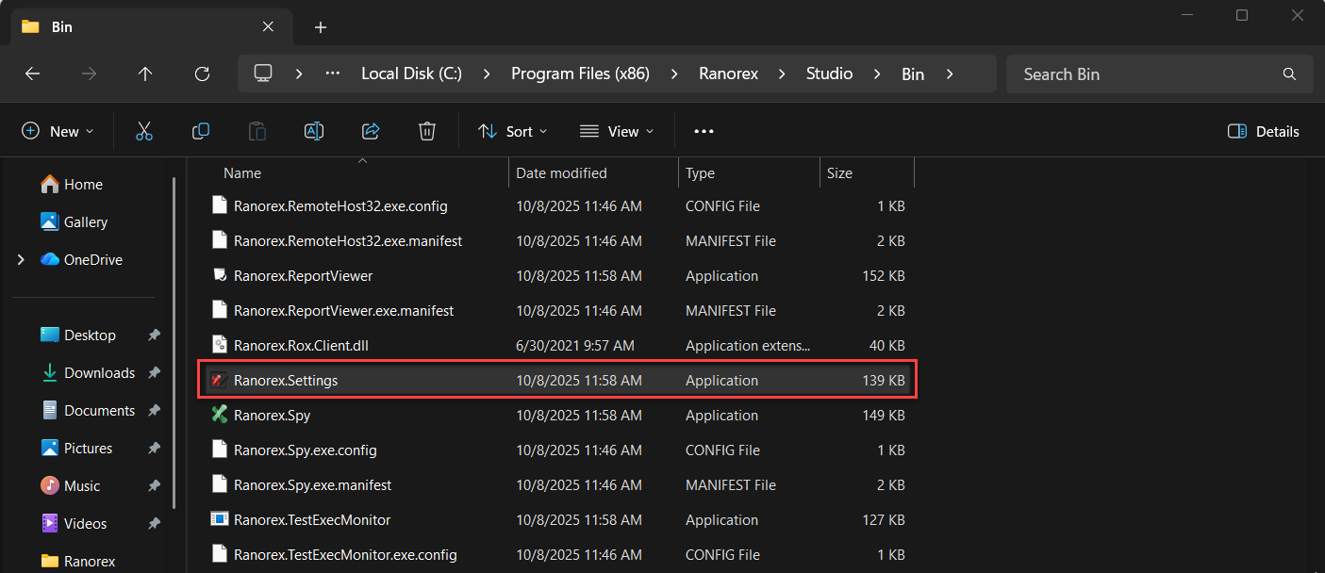Click the Ranorex.TestExecMonitor application icon
This screenshot has height=573, width=1325.
click(x=220, y=519)
